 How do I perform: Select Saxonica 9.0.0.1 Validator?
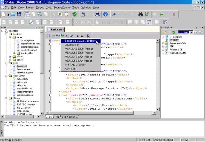tap(81, 41)
